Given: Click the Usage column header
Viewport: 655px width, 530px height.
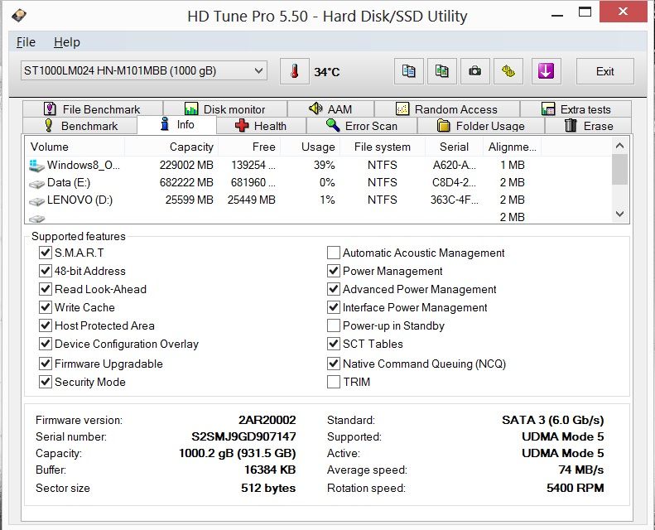Looking at the screenshot, I should click(x=310, y=147).
